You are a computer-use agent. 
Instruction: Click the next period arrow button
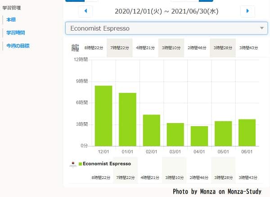[247, 11]
